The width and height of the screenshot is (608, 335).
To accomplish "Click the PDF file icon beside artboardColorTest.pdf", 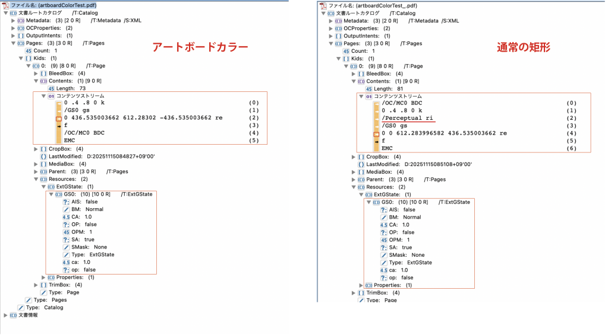I will [7, 5].
